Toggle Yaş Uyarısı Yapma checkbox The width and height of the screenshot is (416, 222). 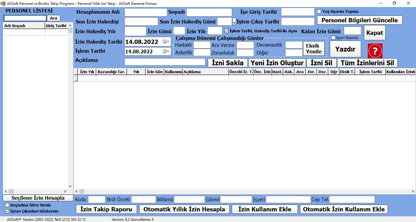coord(319,12)
